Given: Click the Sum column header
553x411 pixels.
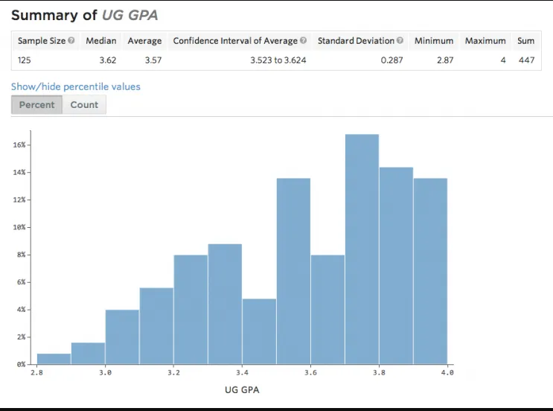Looking at the screenshot, I should [526, 41].
